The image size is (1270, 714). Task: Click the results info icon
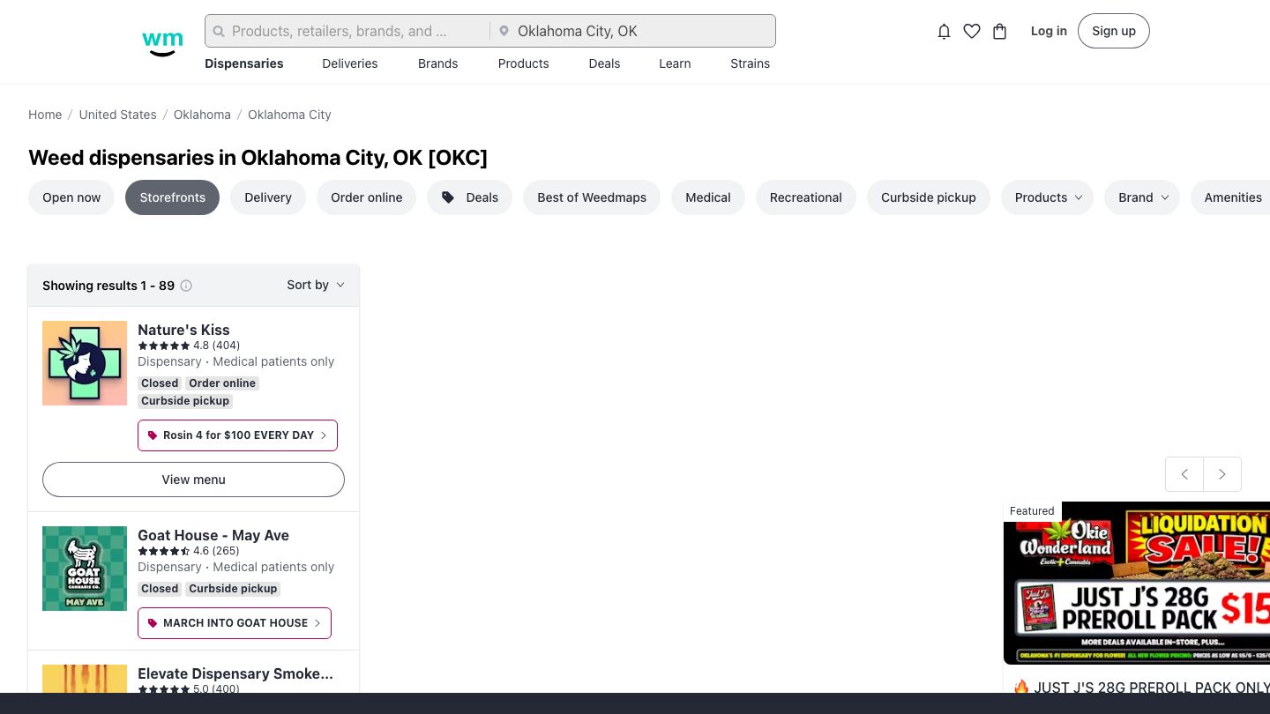(186, 286)
